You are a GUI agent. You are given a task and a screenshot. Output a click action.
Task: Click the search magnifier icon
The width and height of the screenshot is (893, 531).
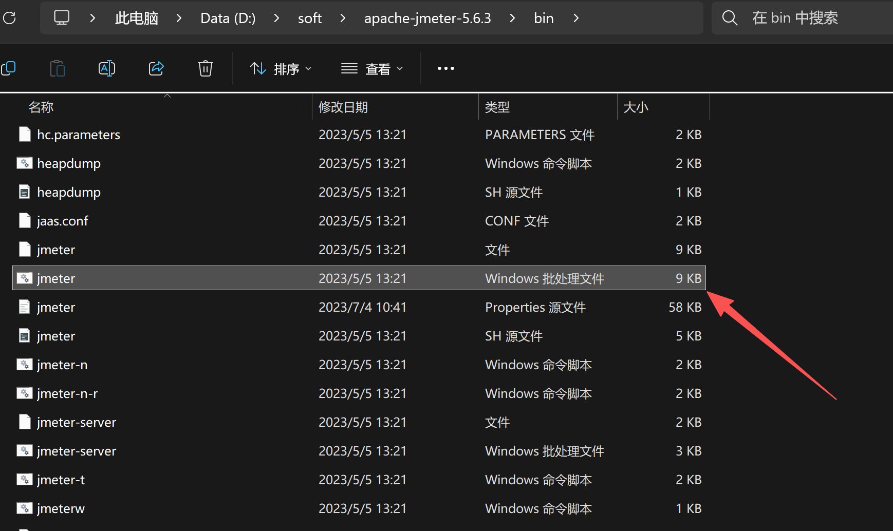pos(730,18)
